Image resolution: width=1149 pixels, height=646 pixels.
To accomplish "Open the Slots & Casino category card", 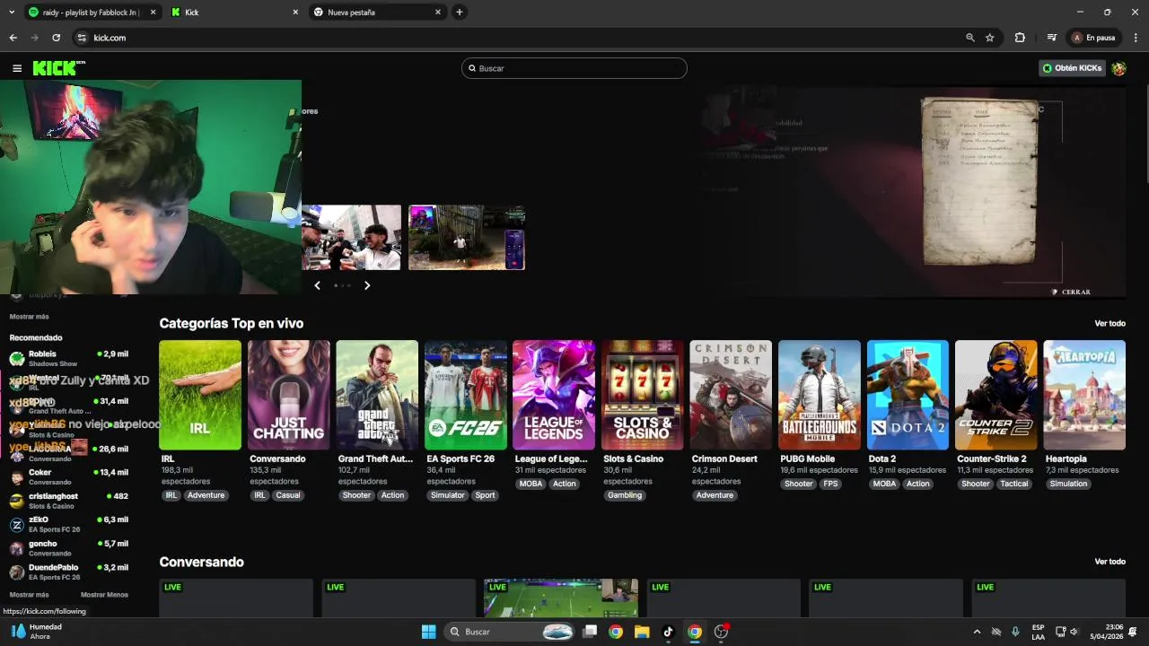I will click(x=643, y=395).
